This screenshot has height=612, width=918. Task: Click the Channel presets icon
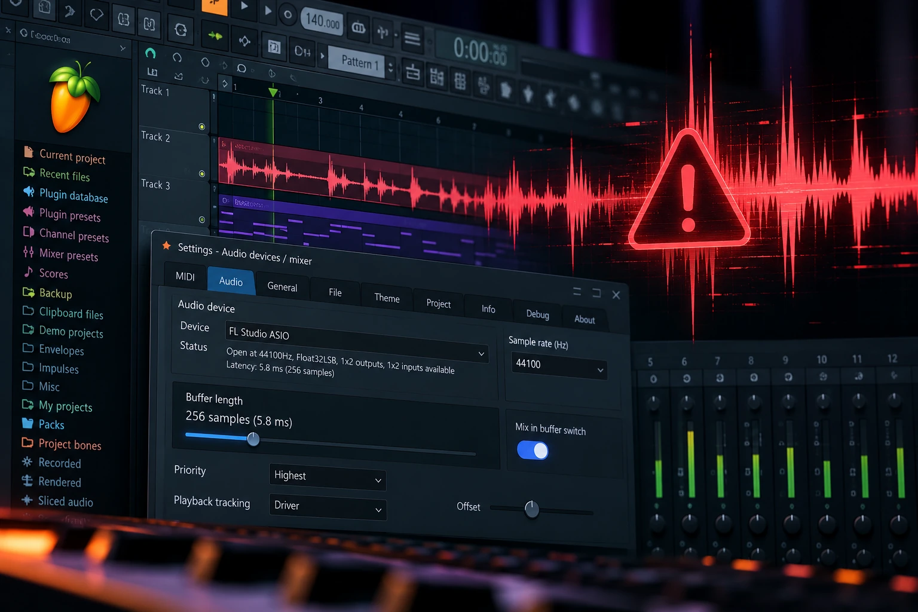tap(28, 231)
